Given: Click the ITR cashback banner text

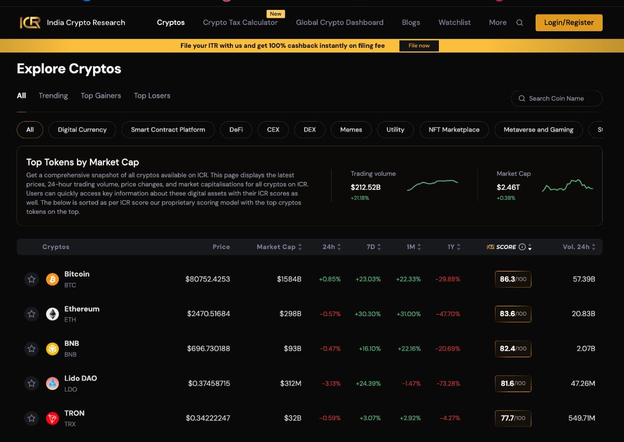Looking at the screenshot, I should (x=282, y=46).
